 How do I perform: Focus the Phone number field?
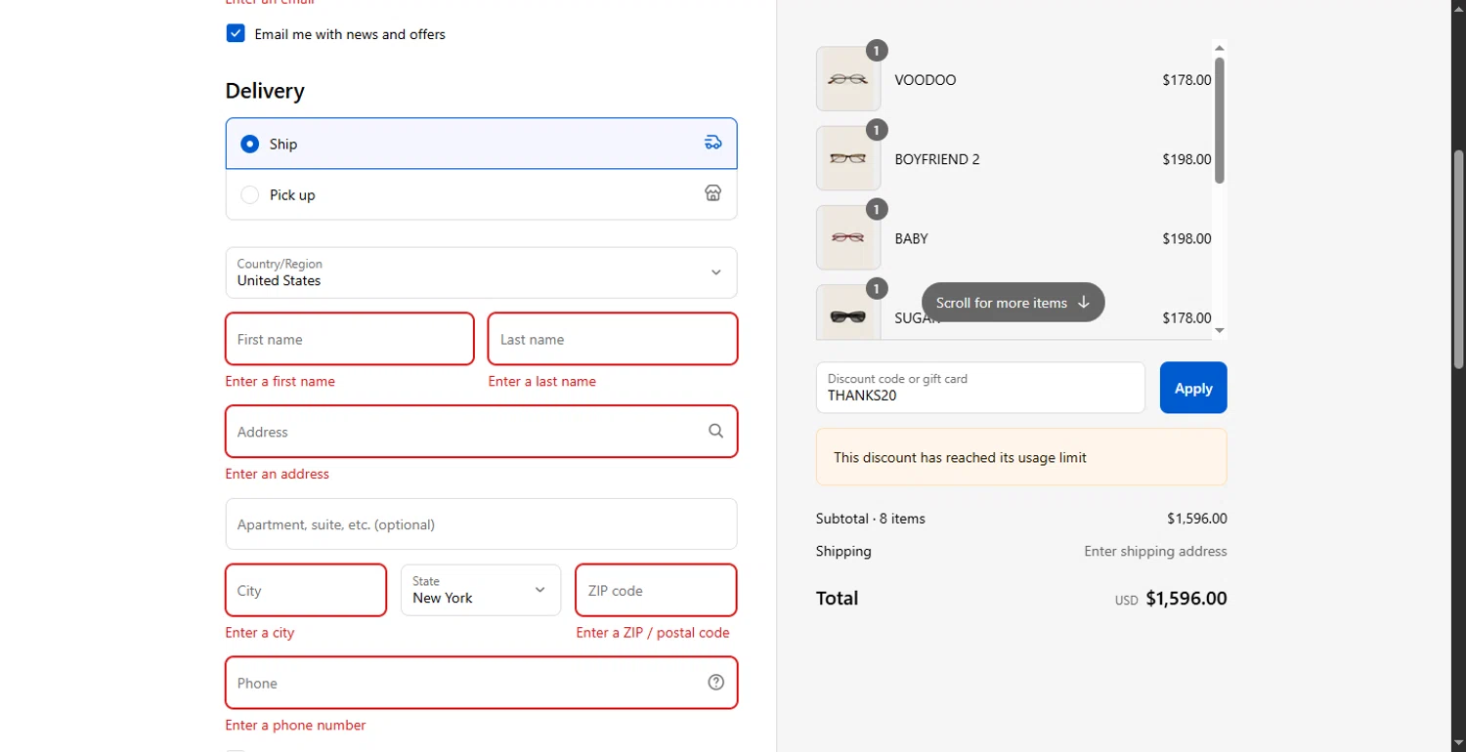click(x=481, y=683)
